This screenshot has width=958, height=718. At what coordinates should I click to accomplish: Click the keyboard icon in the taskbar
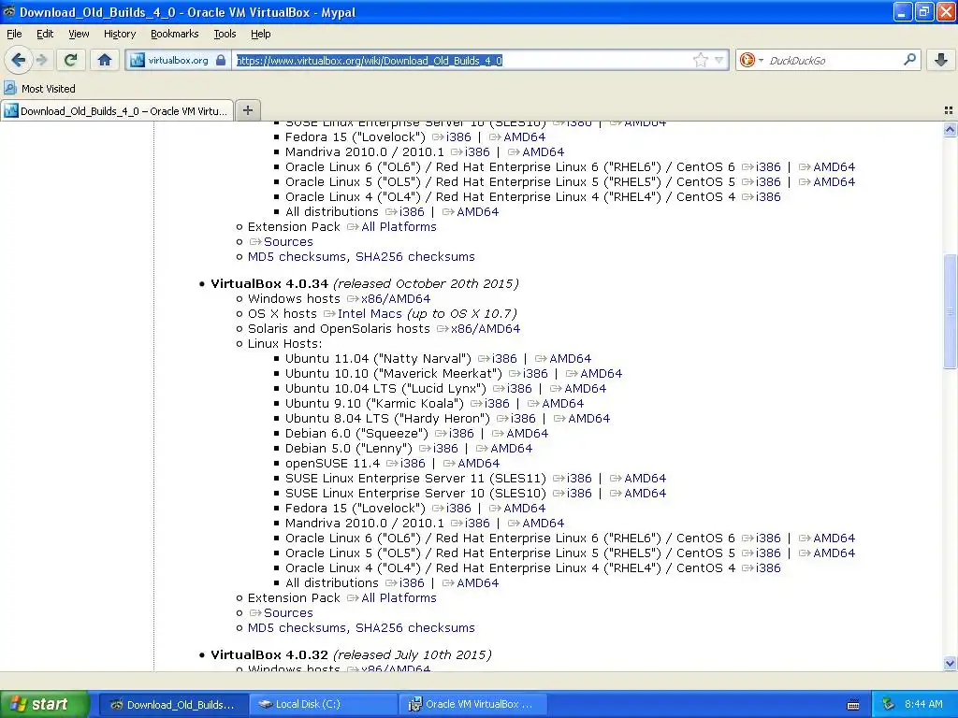pos(853,705)
